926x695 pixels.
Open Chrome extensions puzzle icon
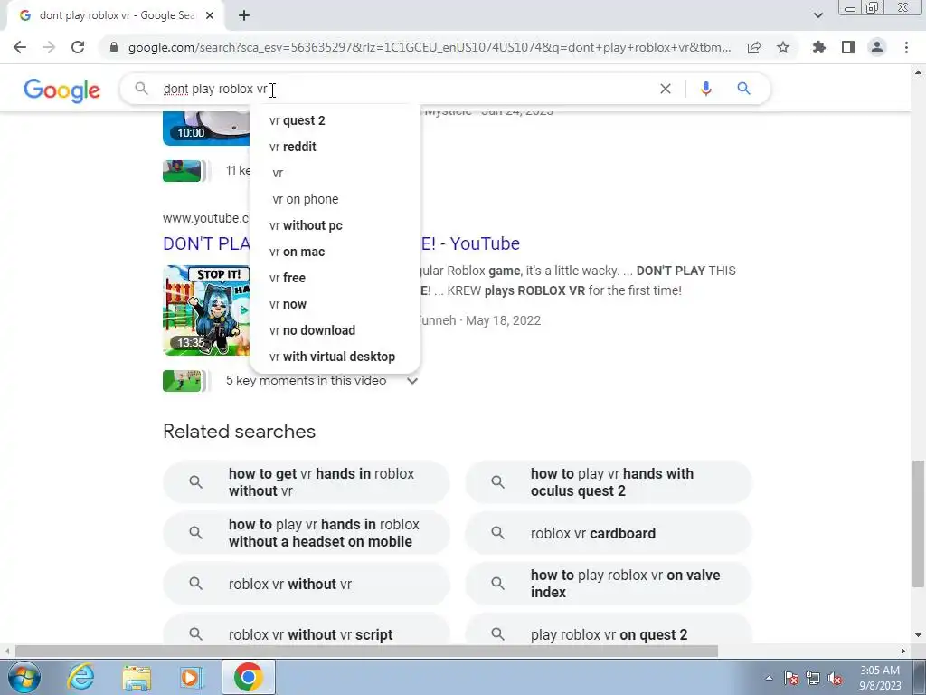[819, 47]
